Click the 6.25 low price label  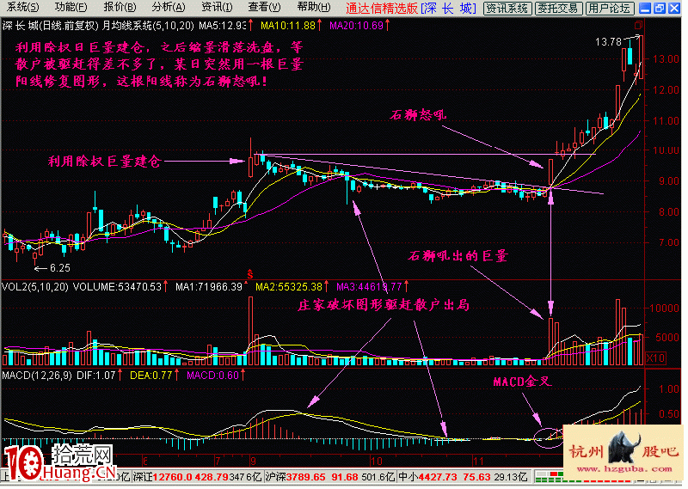(59, 268)
